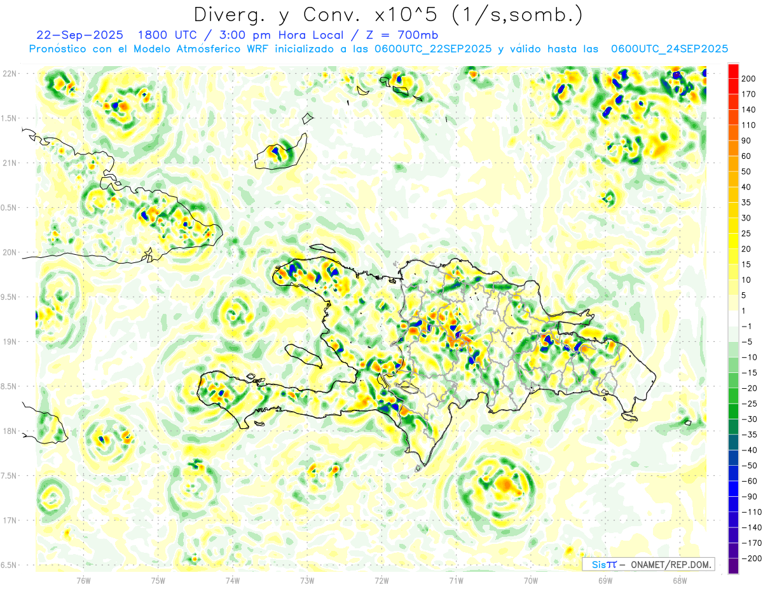Click the 72W longitude axis label
Screen dimensions: 763x589
[x=381, y=580]
